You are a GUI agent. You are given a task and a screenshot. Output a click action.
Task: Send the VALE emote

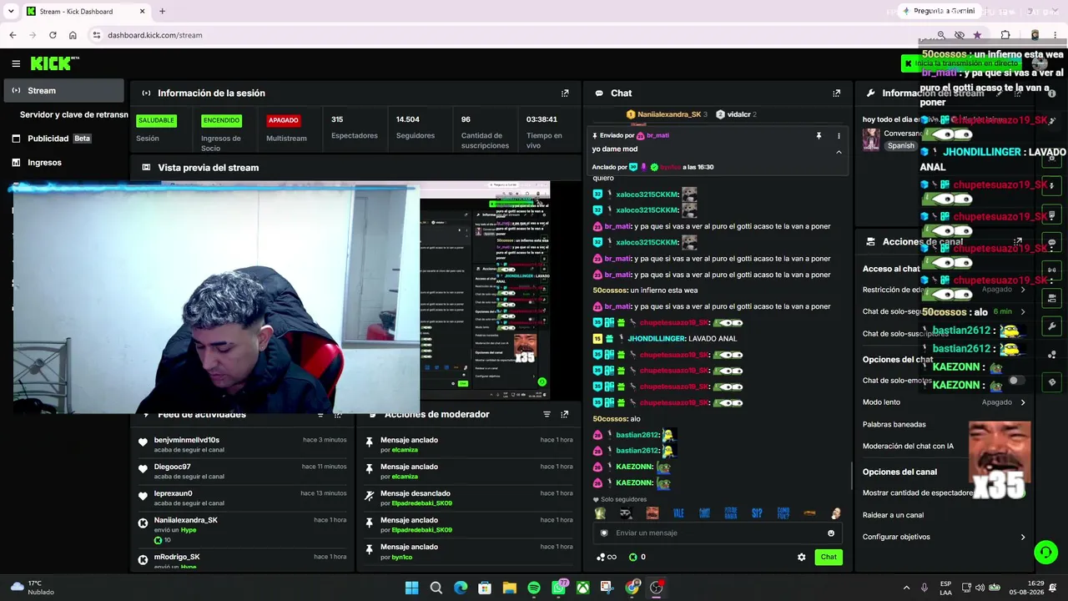point(678,513)
